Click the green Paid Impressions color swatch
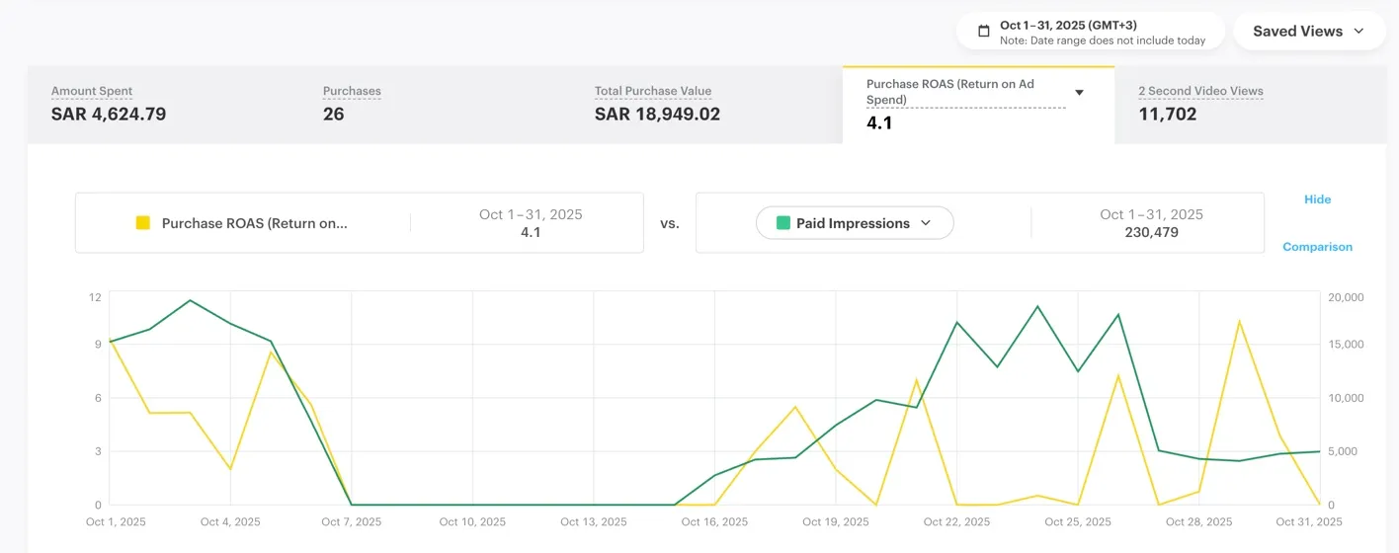Screen dimensions: 1399x553 tap(783, 223)
